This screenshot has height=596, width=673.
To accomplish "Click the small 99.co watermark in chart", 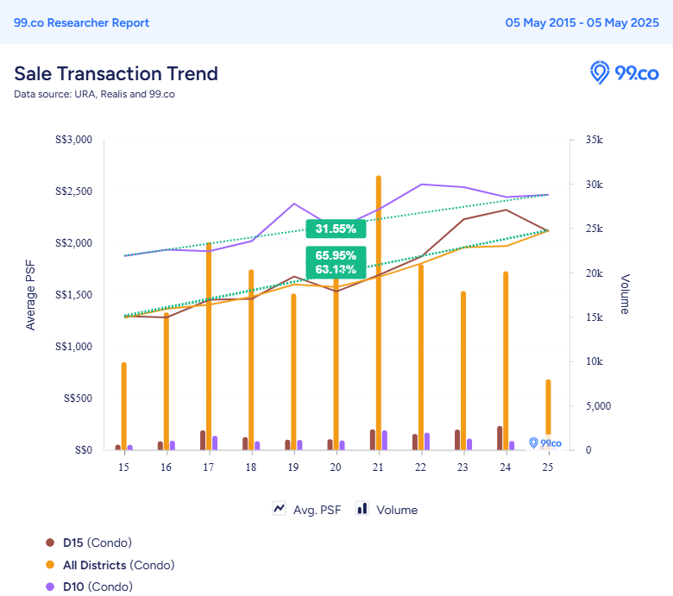I will pos(545,442).
